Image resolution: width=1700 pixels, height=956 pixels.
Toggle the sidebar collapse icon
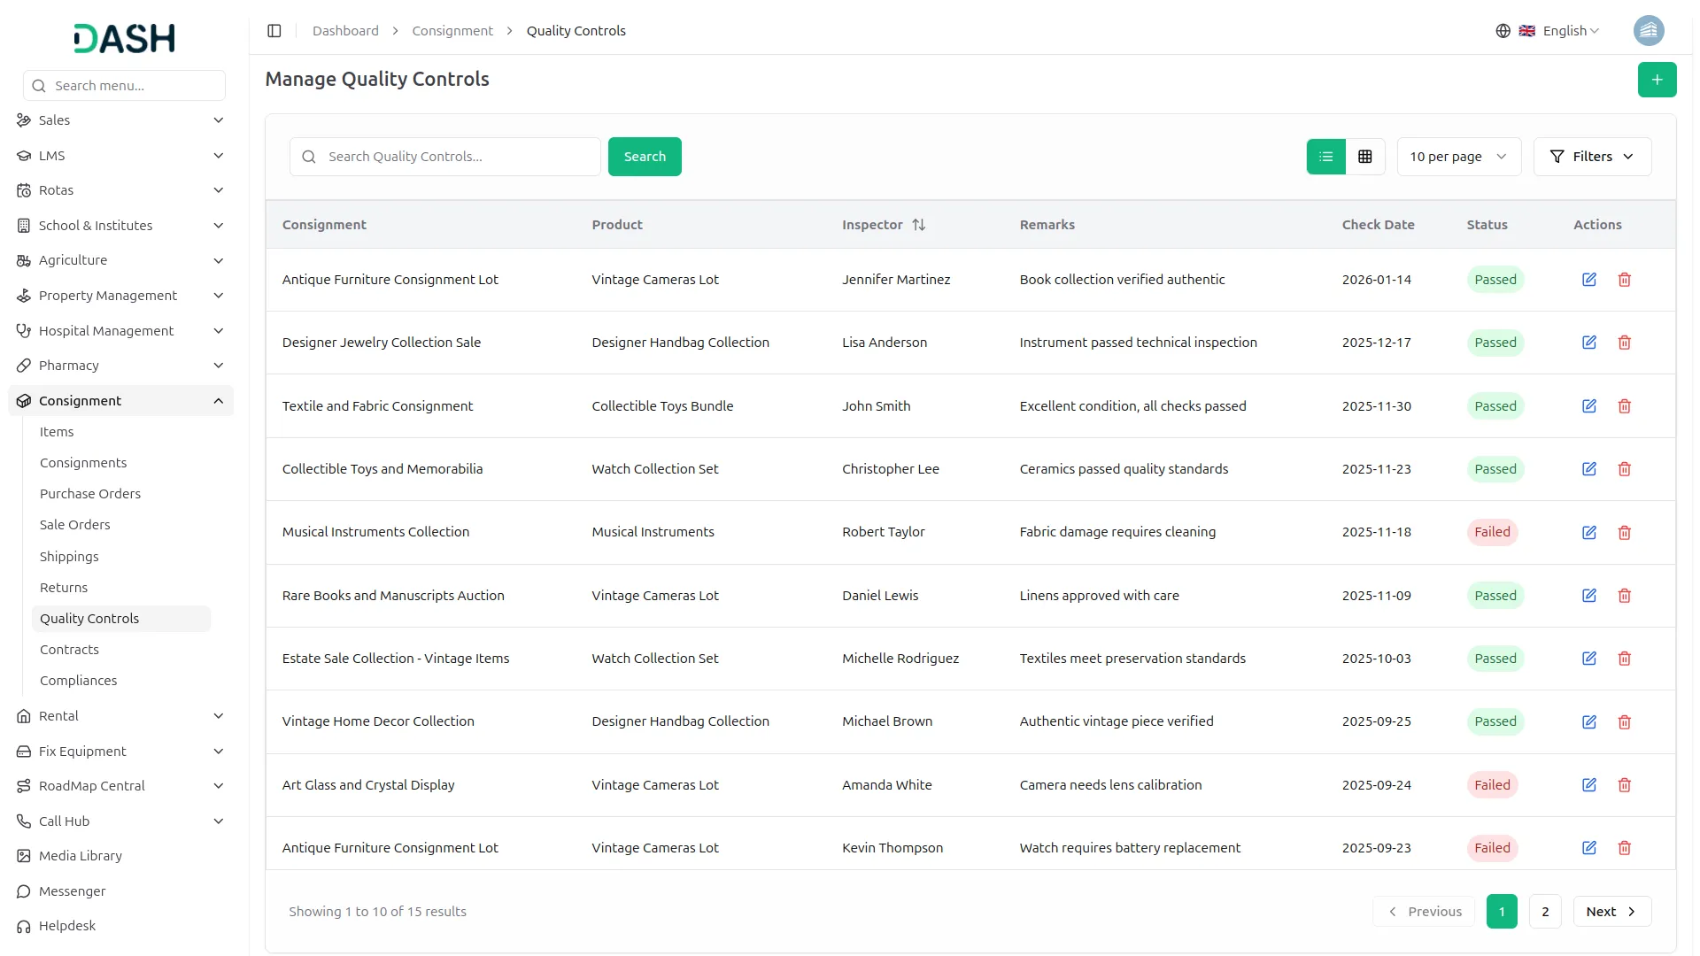274,30
